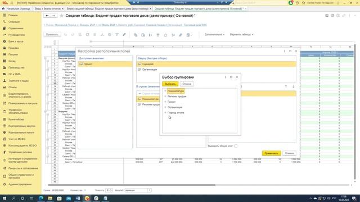Open the Производство sidebar section
The width and height of the screenshot is (360, 202).
click(x=16, y=67)
